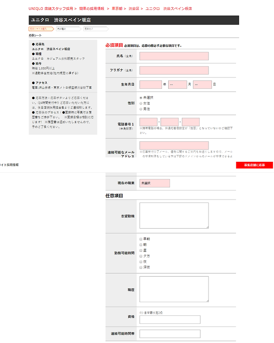The height and width of the screenshot is (343, 274).
Task: Click the ユニクロ 渋谷スペイン坂店 header title
Action: click(x=61, y=20)
